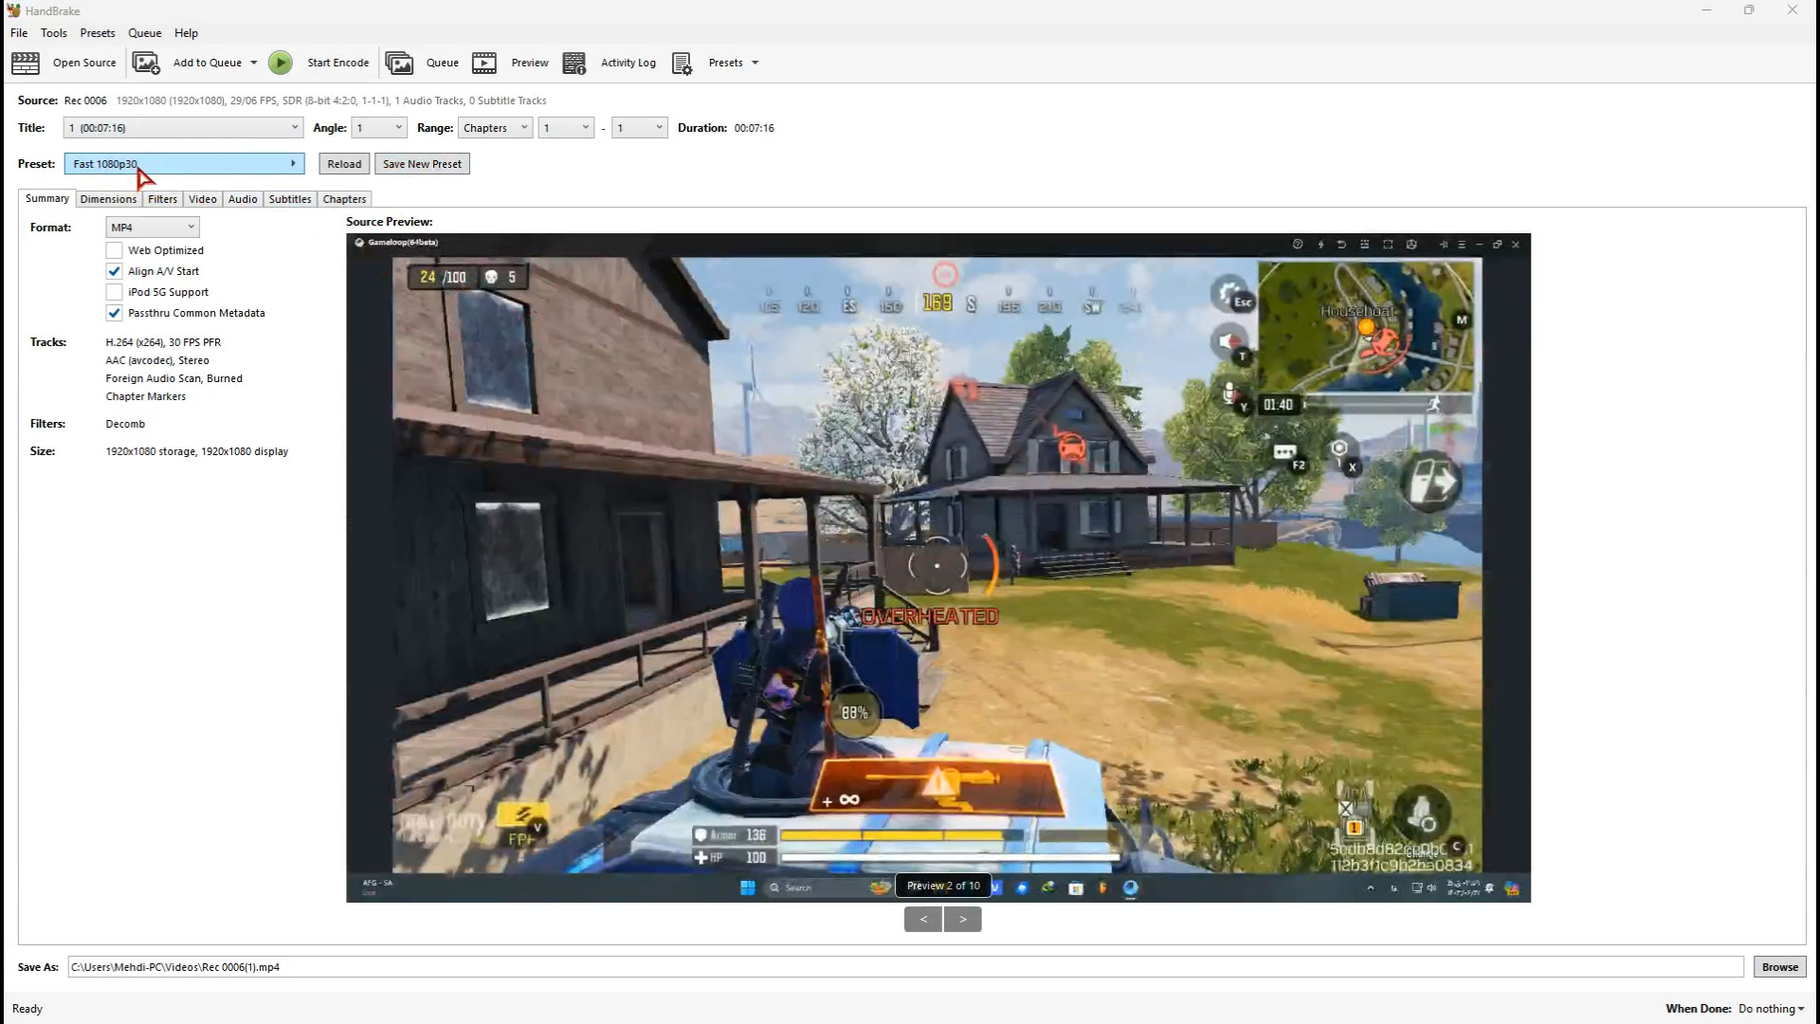This screenshot has height=1024, width=1820.
Task: Open the Format MP4 dropdown
Action: pos(153,228)
